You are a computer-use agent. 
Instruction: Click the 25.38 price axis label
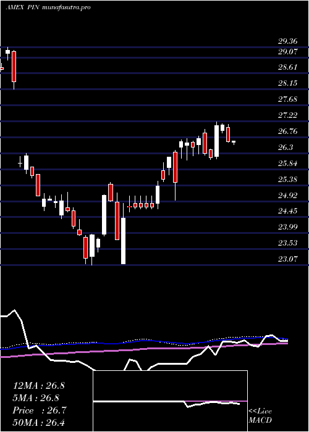click(287, 180)
